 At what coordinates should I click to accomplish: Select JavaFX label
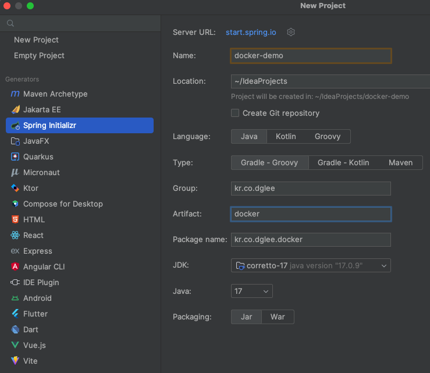pyautogui.click(x=36, y=141)
